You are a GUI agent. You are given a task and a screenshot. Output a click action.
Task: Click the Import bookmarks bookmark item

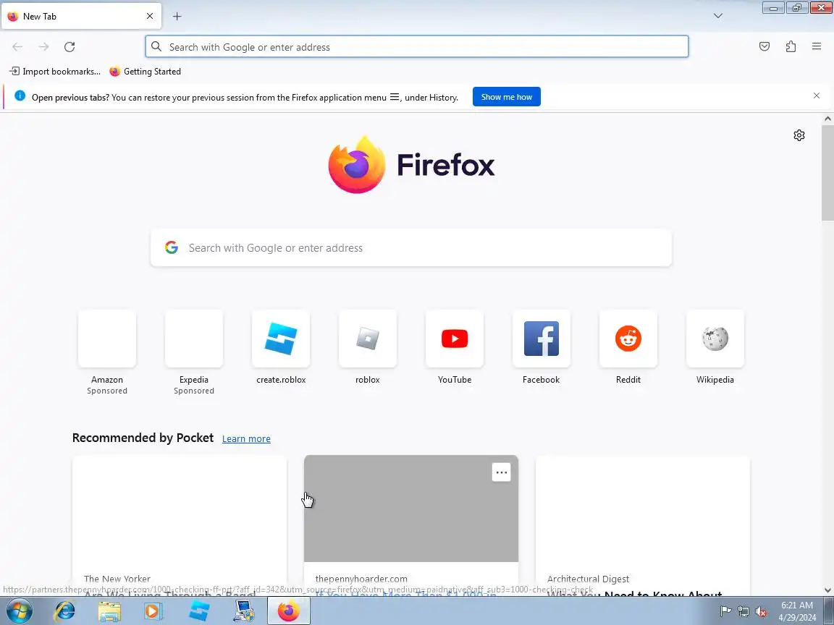click(x=55, y=71)
